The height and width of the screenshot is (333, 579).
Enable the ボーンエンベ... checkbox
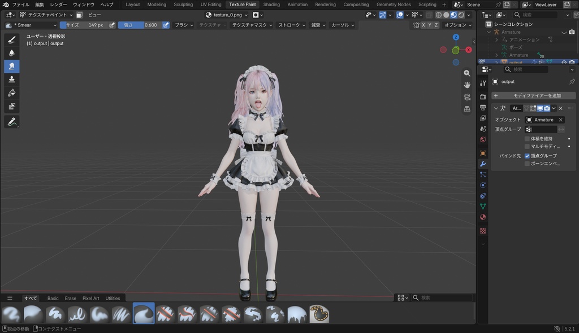point(527,164)
